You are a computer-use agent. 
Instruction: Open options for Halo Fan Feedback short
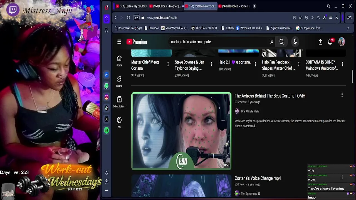[299, 64]
